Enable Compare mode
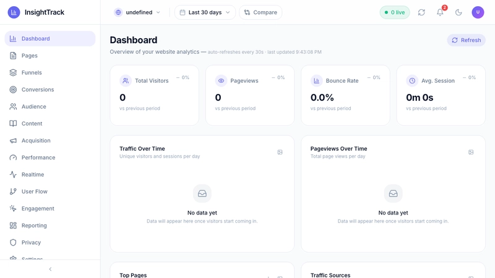The image size is (495, 278). pyautogui.click(x=260, y=12)
